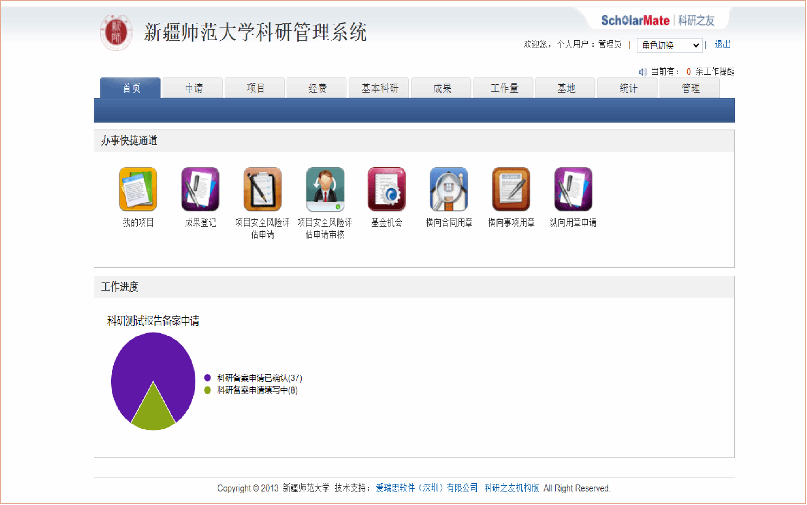Click the 科研之友机构版 footer link
The image size is (807, 505).
point(511,488)
